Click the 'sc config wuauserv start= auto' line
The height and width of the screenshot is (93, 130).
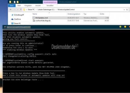click(x=29, y=54)
